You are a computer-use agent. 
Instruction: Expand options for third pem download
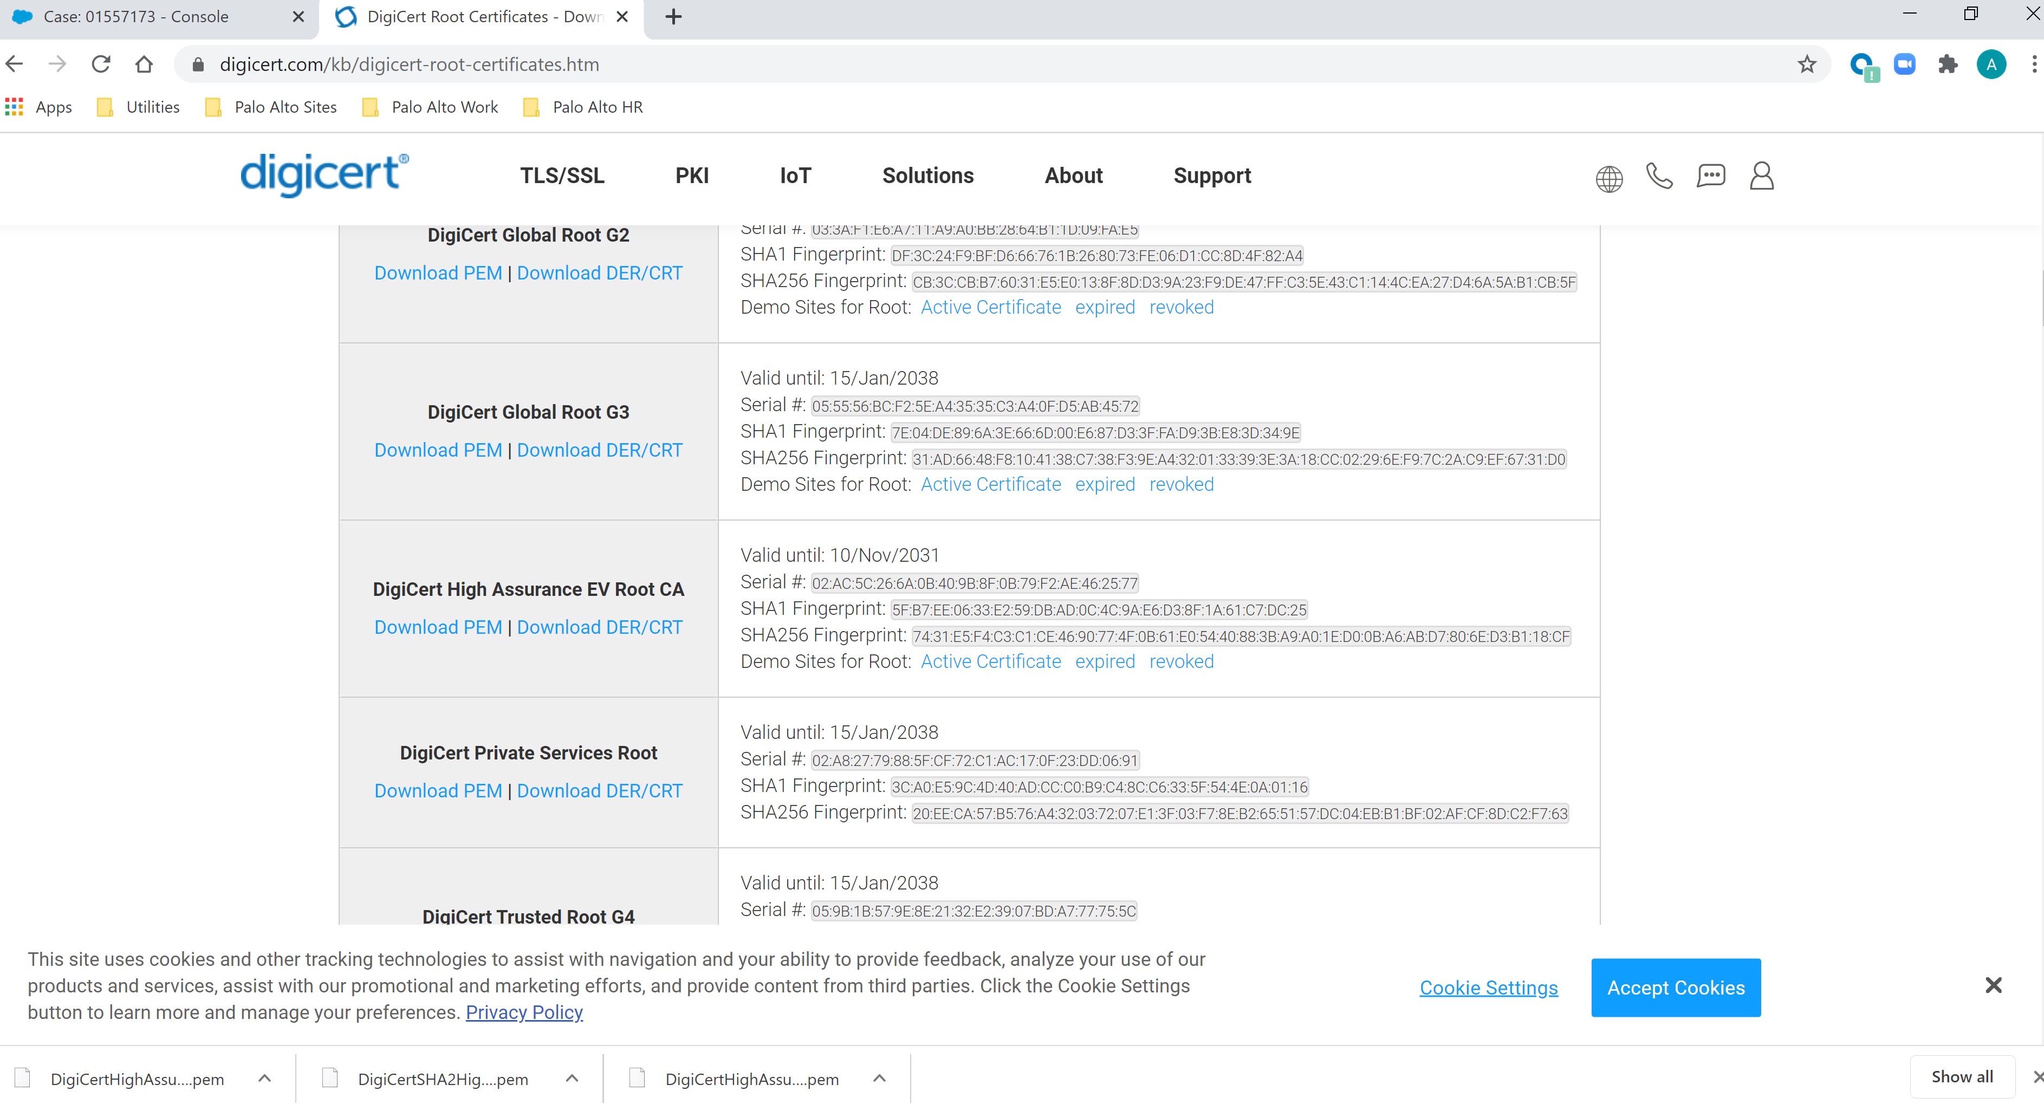point(879,1078)
